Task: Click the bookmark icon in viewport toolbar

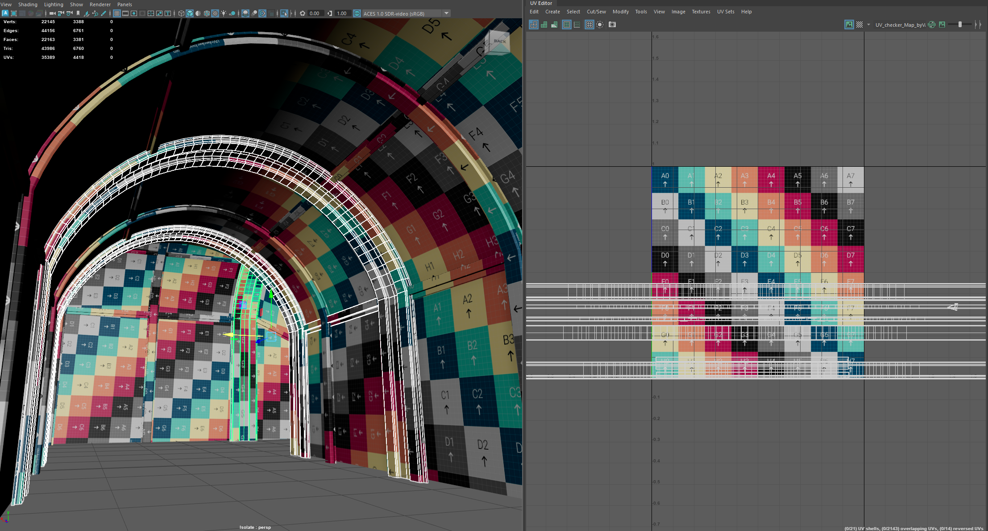Action: coord(78,13)
